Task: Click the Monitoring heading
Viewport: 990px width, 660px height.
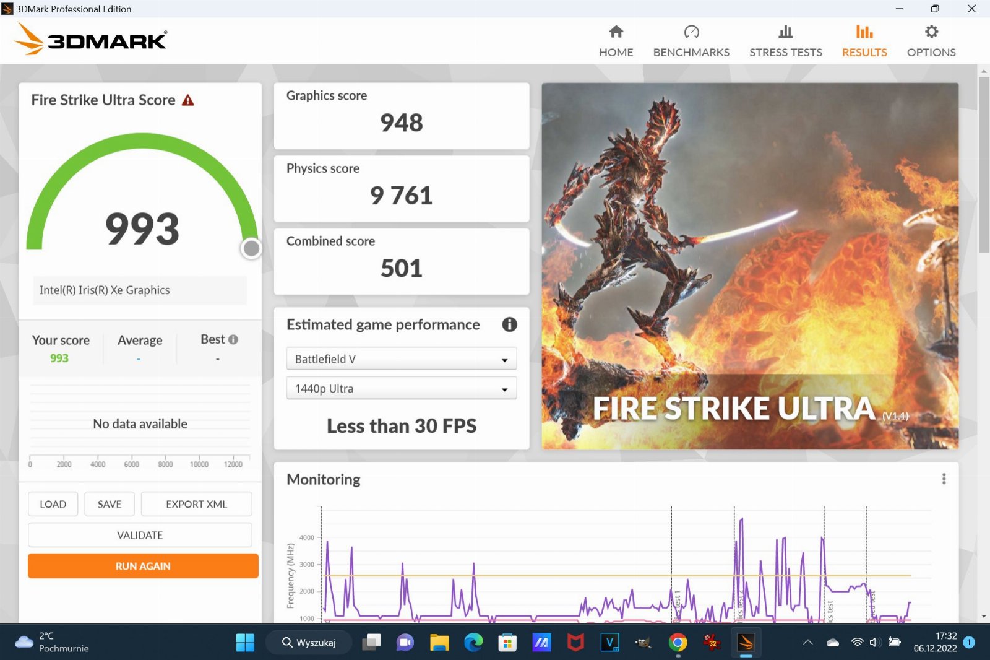Action: (323, 480)
